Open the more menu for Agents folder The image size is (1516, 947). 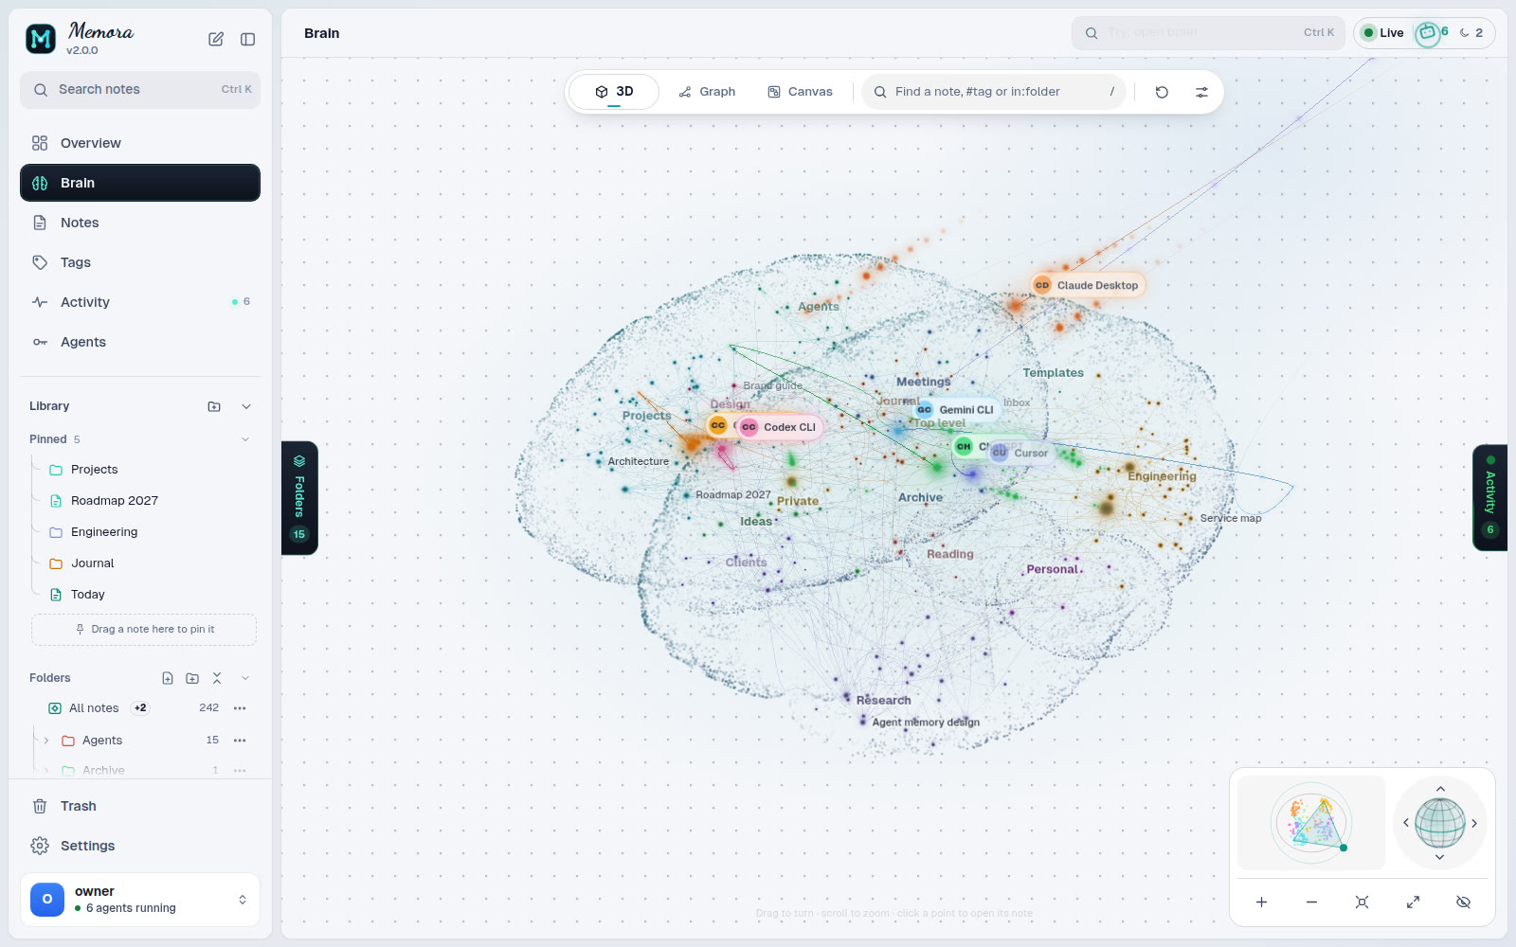click(240, 741)
